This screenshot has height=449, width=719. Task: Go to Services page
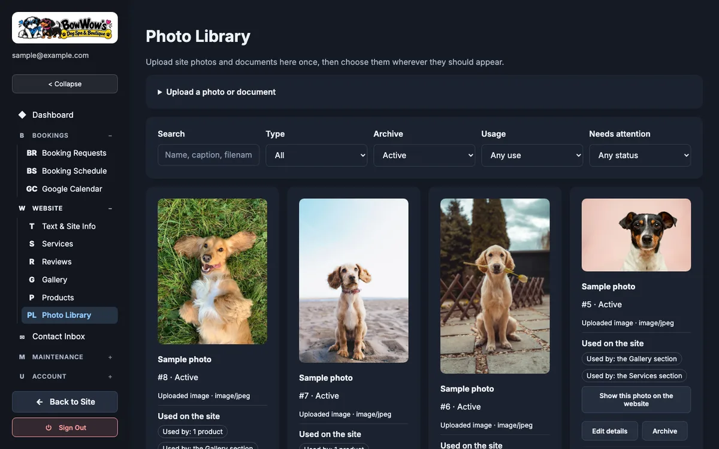70,244
